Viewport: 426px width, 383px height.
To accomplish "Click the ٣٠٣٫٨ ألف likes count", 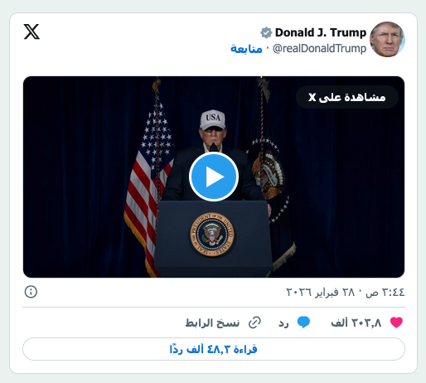I will tap(356, 322).
